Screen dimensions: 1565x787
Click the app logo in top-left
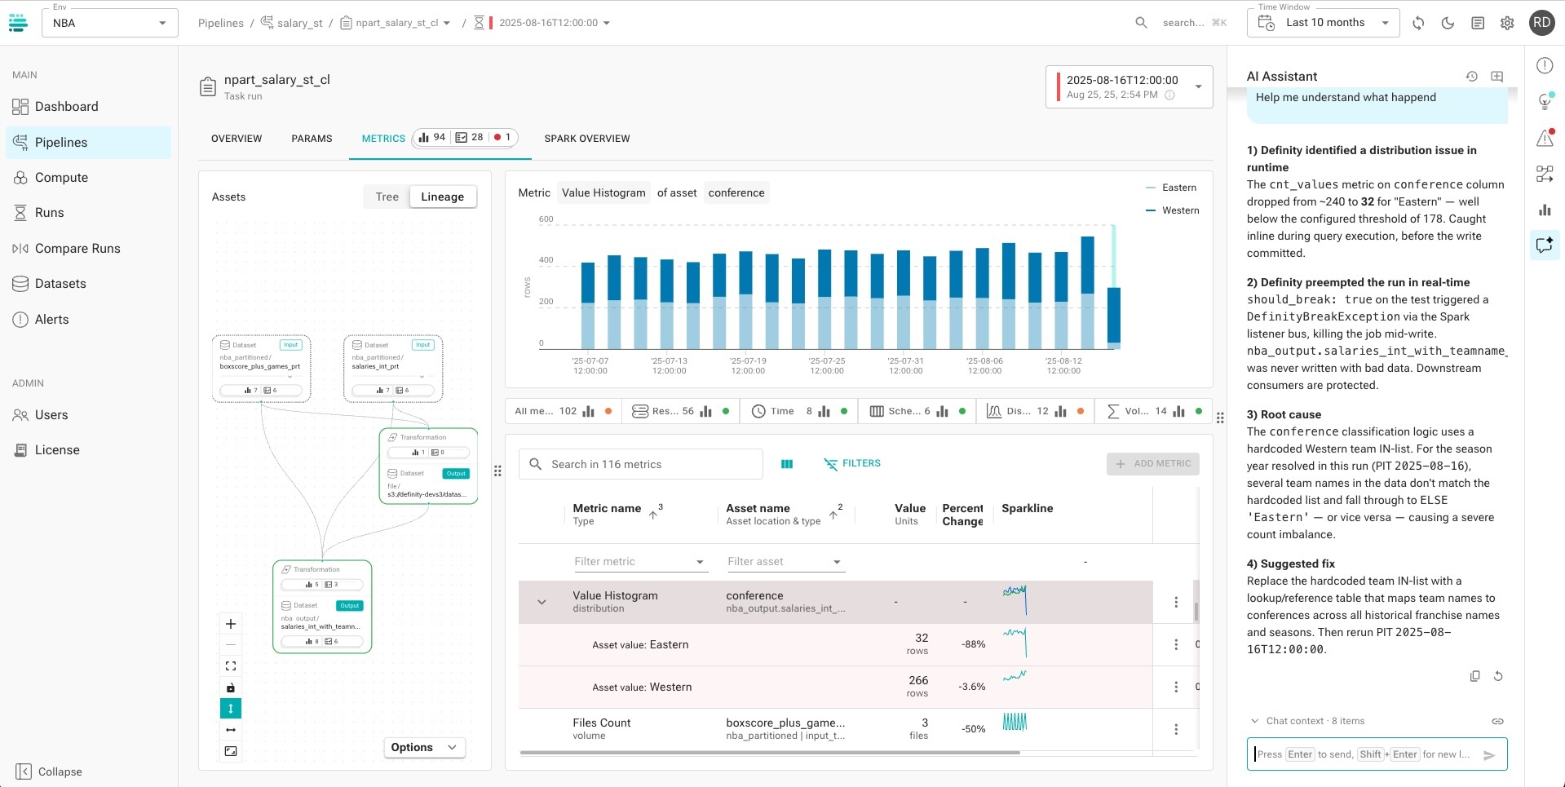tap(18, 23)
